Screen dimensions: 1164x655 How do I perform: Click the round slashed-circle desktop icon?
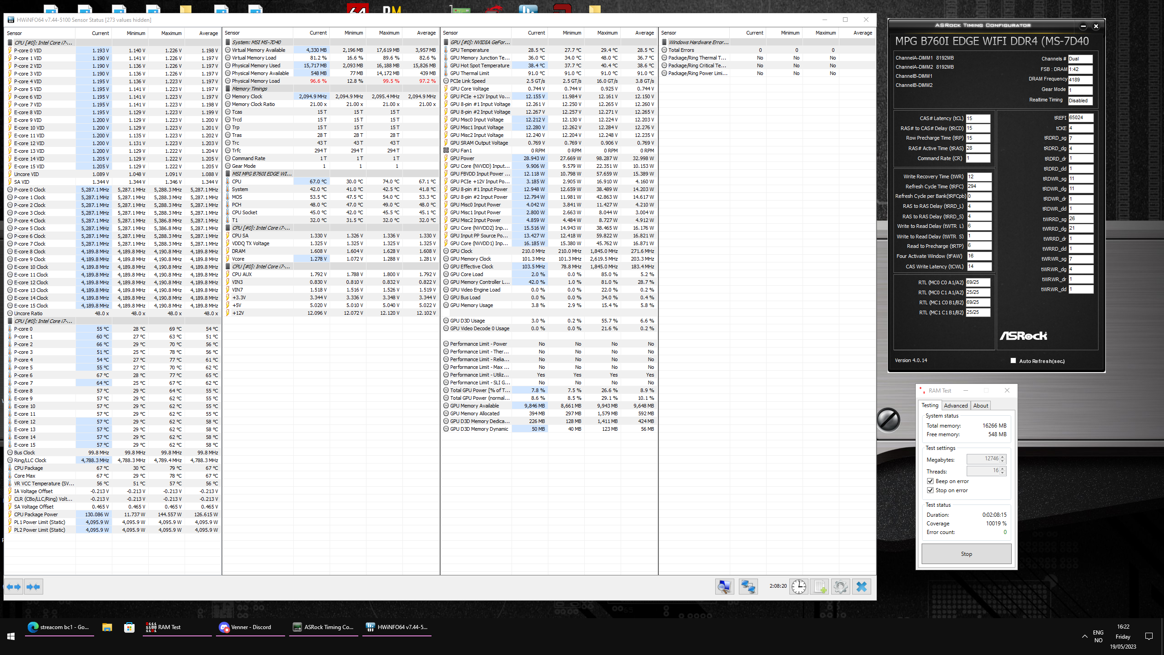[x=888, y=419]
